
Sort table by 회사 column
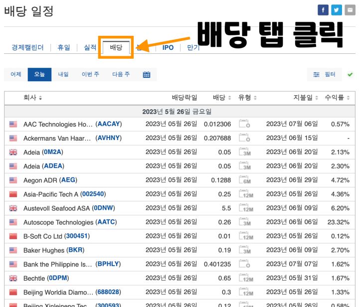click(32, 98)
